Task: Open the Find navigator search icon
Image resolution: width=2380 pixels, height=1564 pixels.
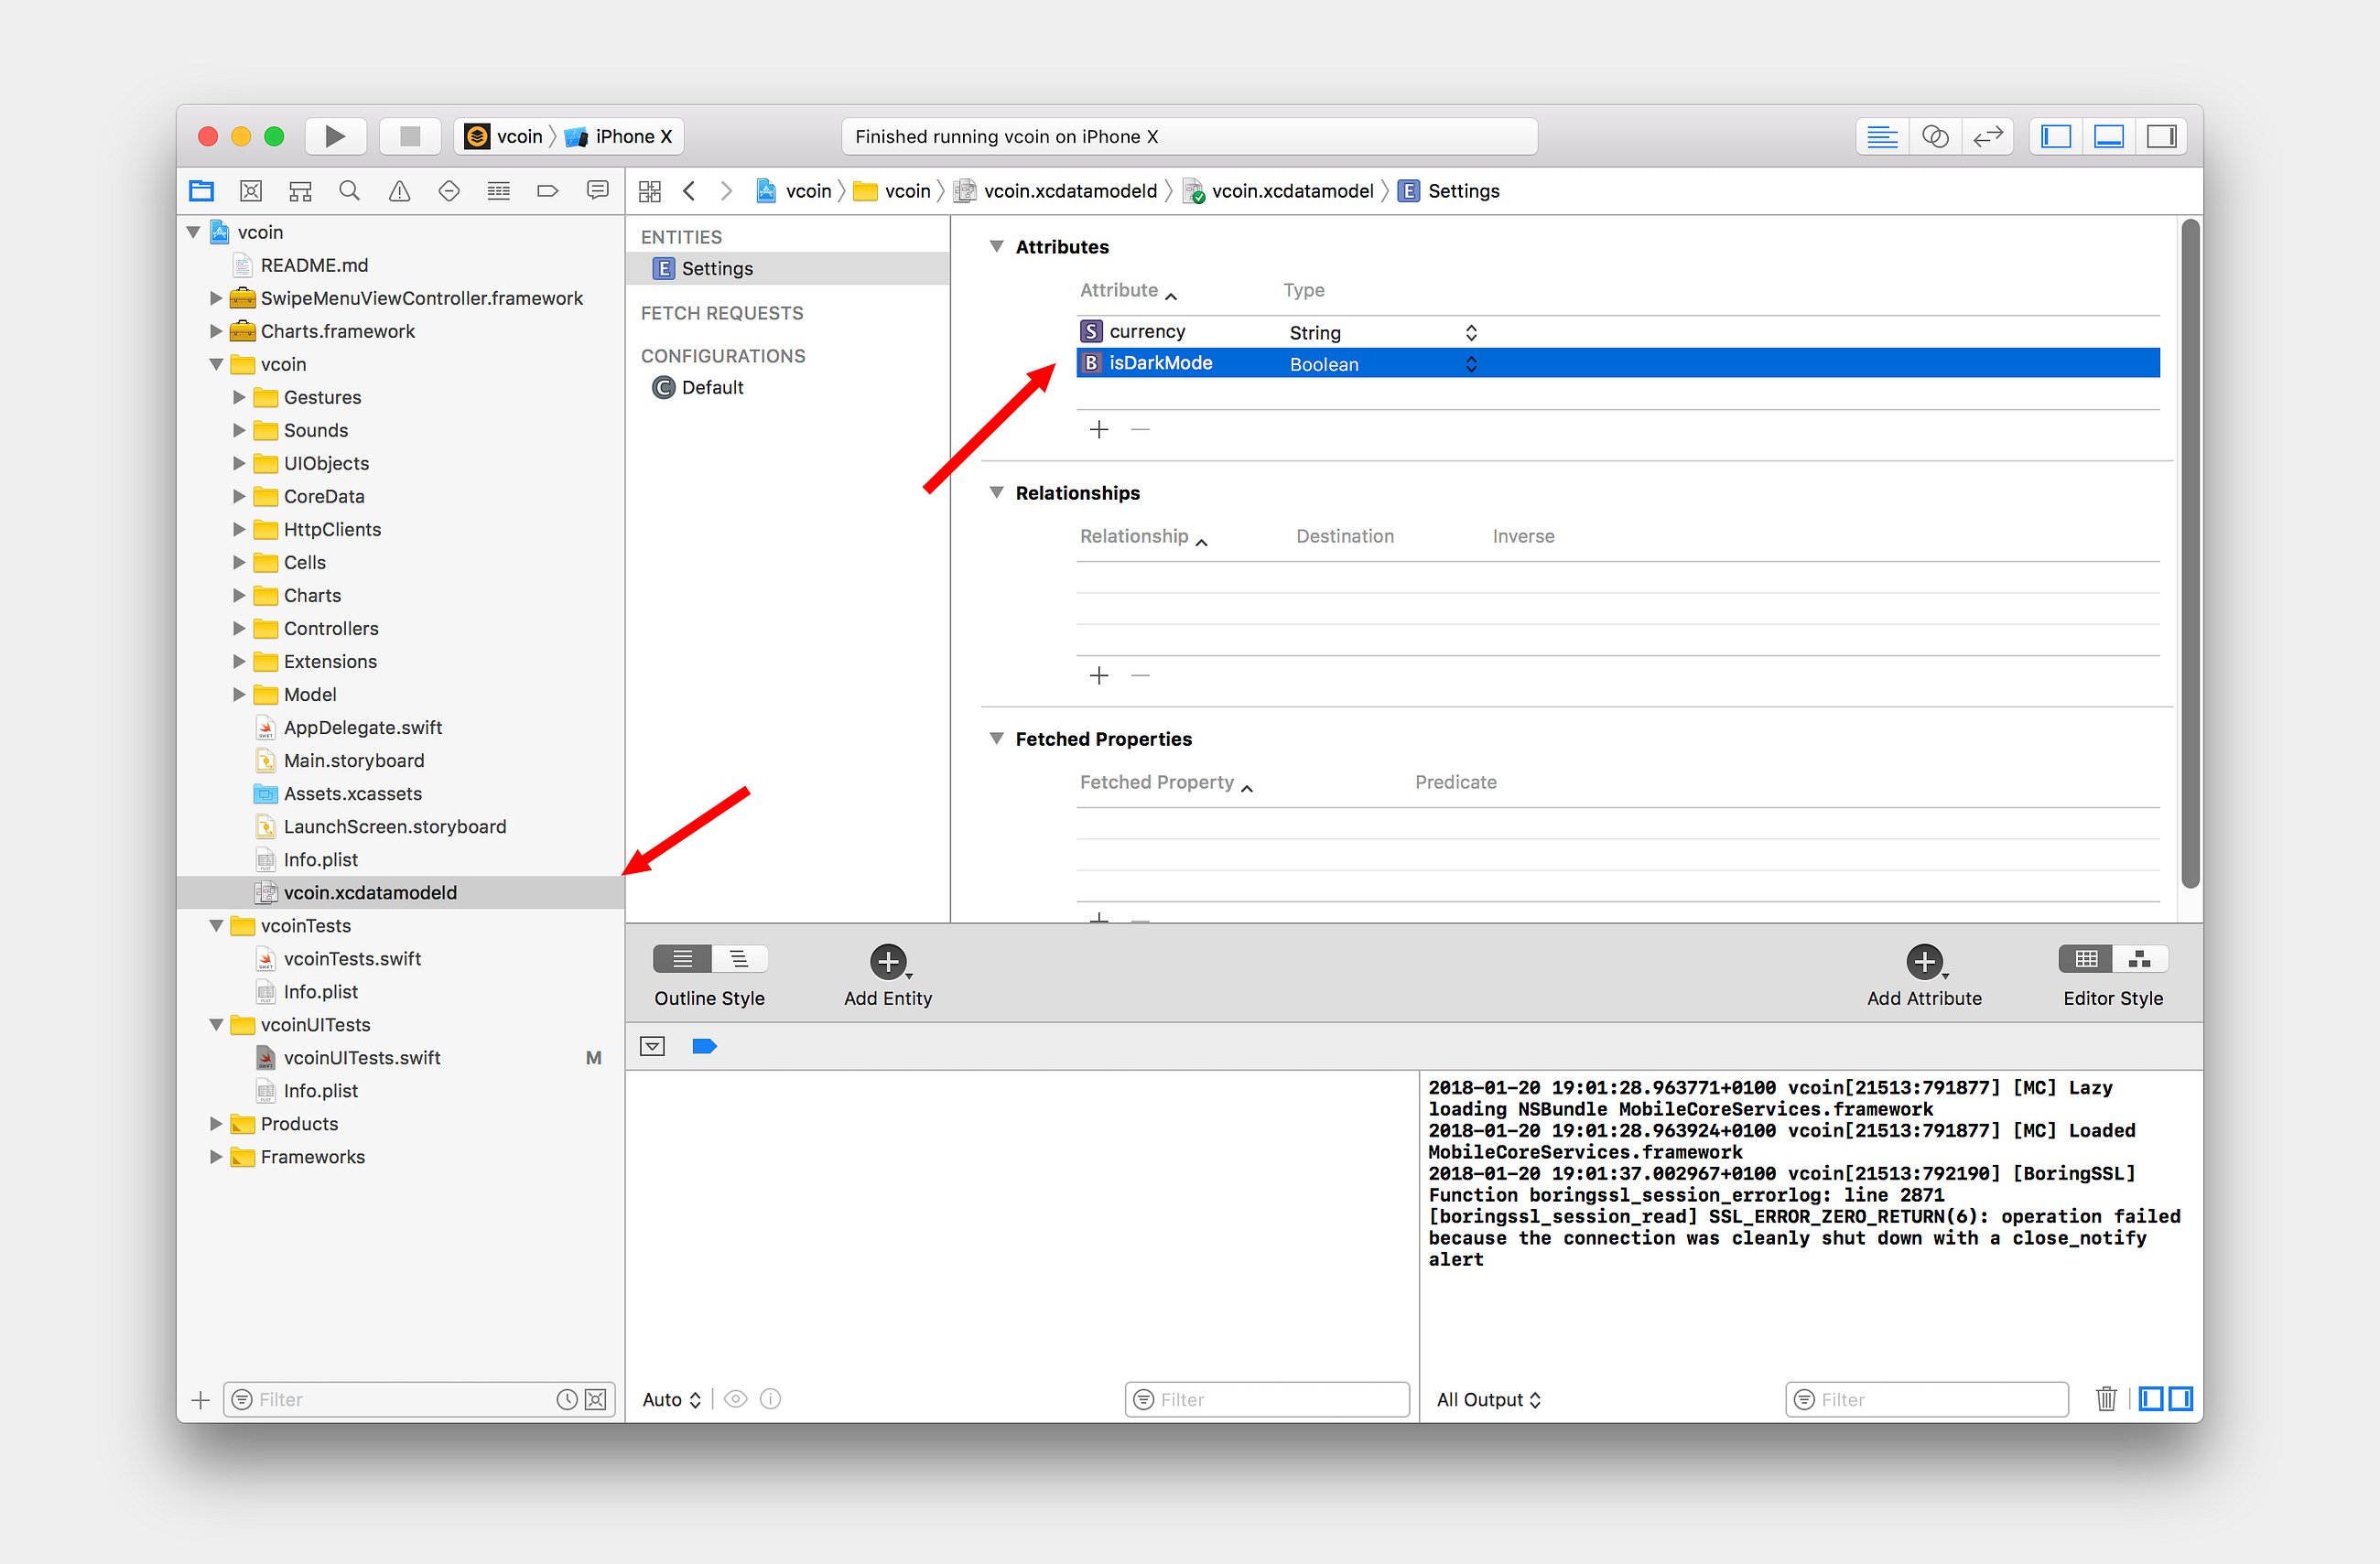Action: pos(349,191)
